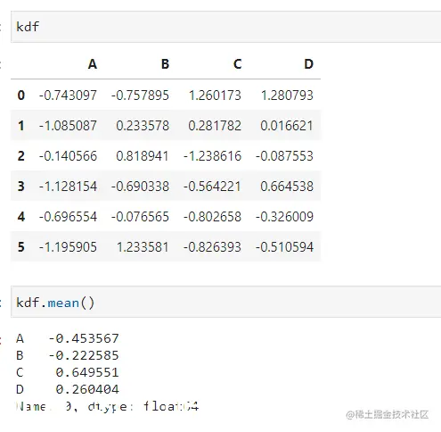Select column header D

pos(309,64)
